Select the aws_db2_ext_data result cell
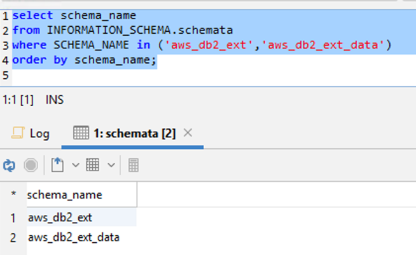 tap(74, 237)
